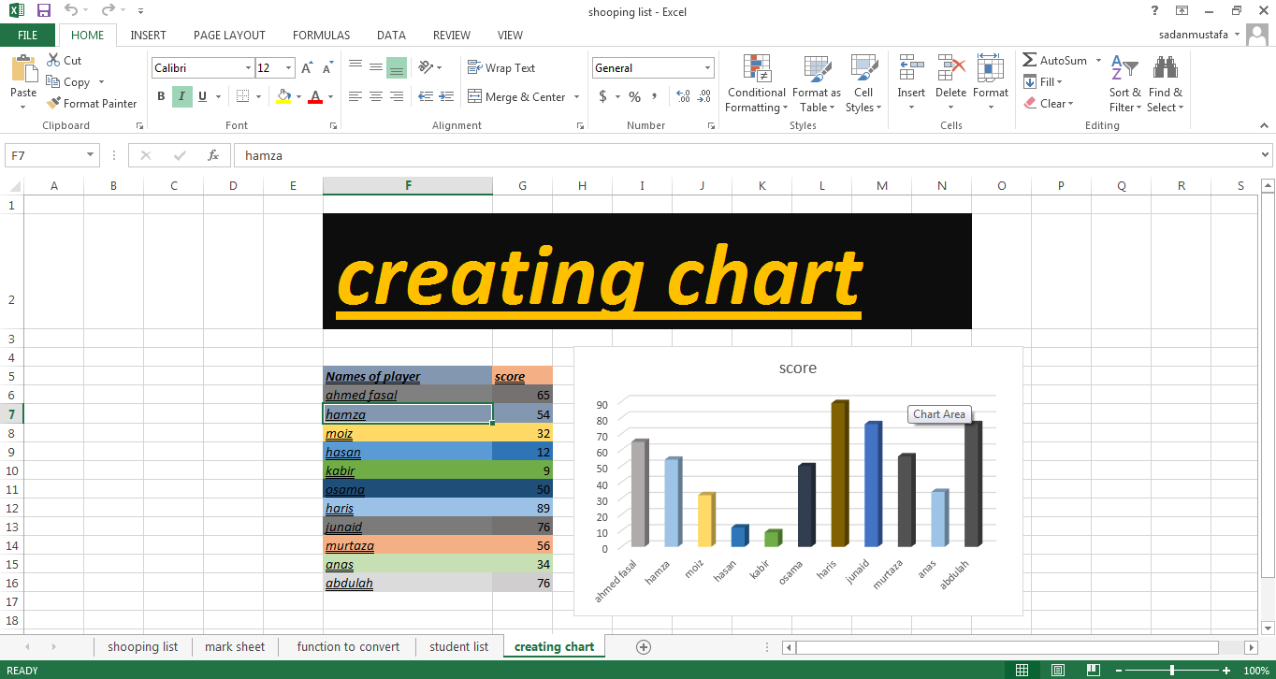
Task: Toggle underline on selected cell
Action: [x=200, y=96]
